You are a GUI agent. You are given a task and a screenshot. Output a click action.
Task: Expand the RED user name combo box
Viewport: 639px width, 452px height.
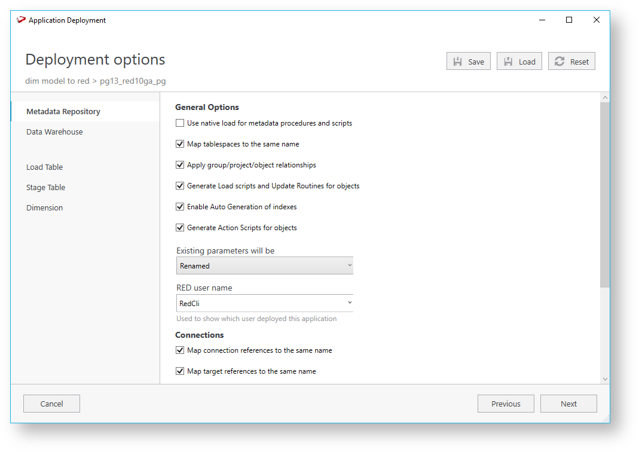(x=350, y=303)
